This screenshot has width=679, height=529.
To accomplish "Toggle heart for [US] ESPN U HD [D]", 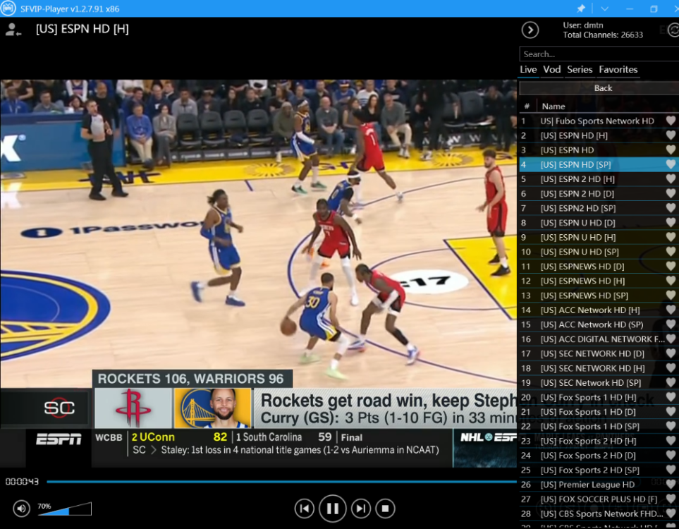I will pyautogui.click(x=671, y=223).
